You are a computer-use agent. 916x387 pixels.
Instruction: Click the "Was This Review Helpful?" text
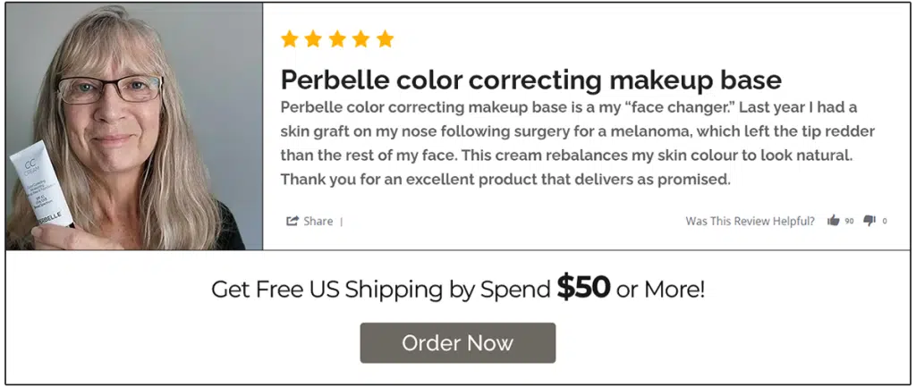pos(750,221)
